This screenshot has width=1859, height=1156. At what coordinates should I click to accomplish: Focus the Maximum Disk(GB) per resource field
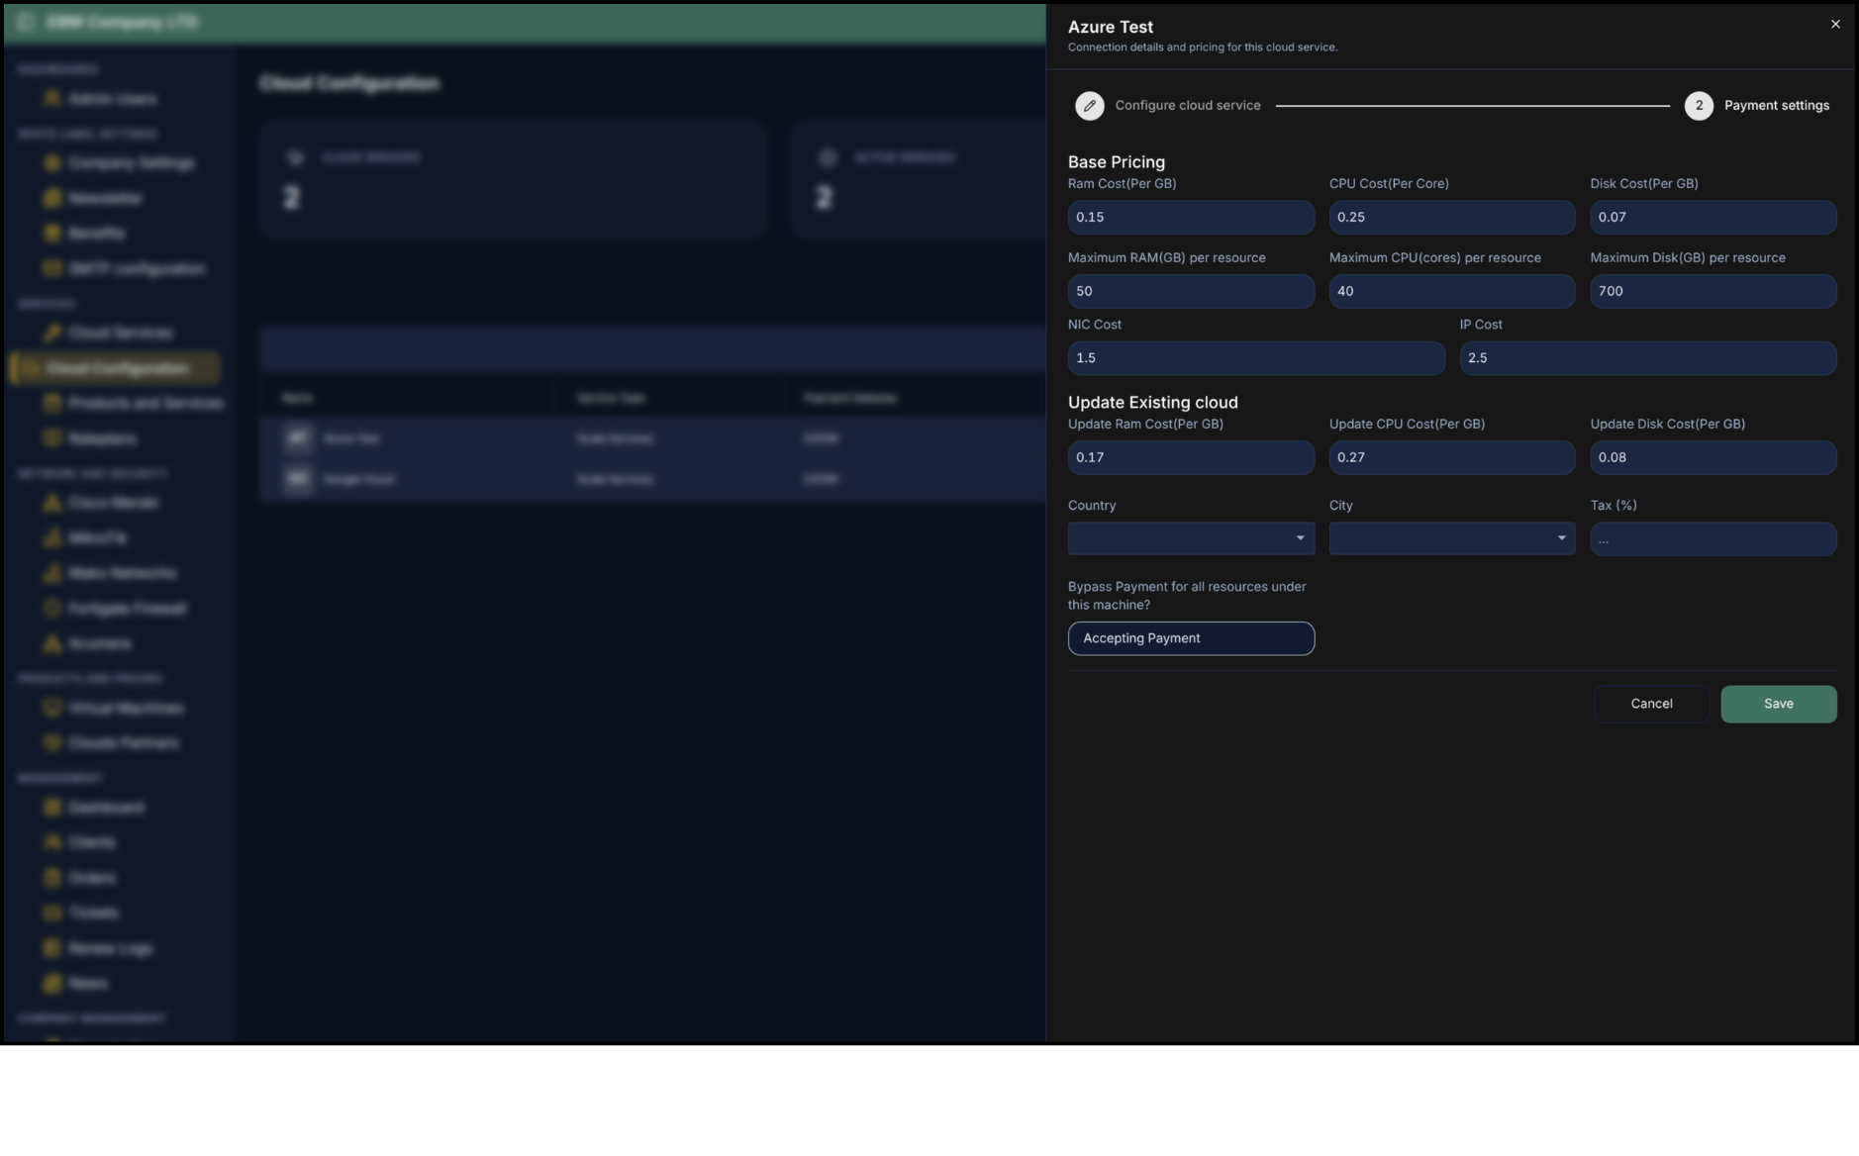point(1712,292)
